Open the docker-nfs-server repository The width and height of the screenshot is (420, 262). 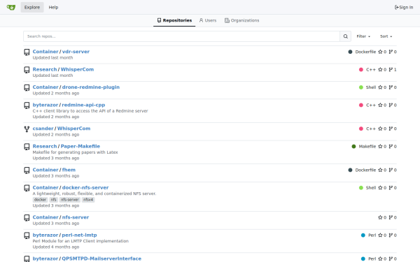pyautogui.click(x=85, y=188)
